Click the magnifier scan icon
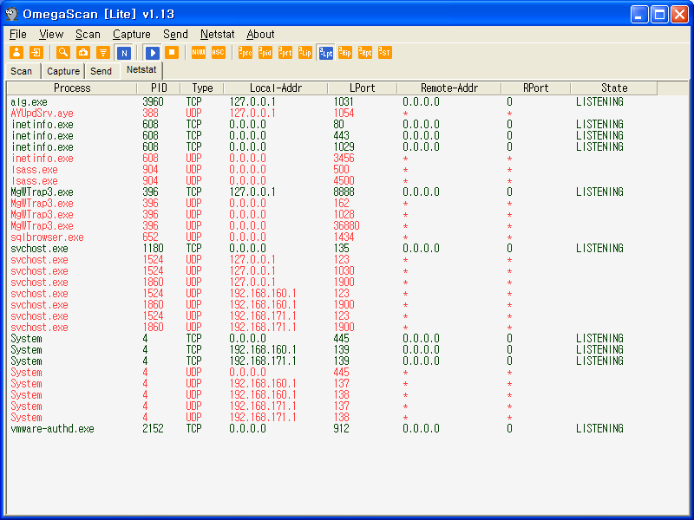The image size is (694, 520). 63,53
